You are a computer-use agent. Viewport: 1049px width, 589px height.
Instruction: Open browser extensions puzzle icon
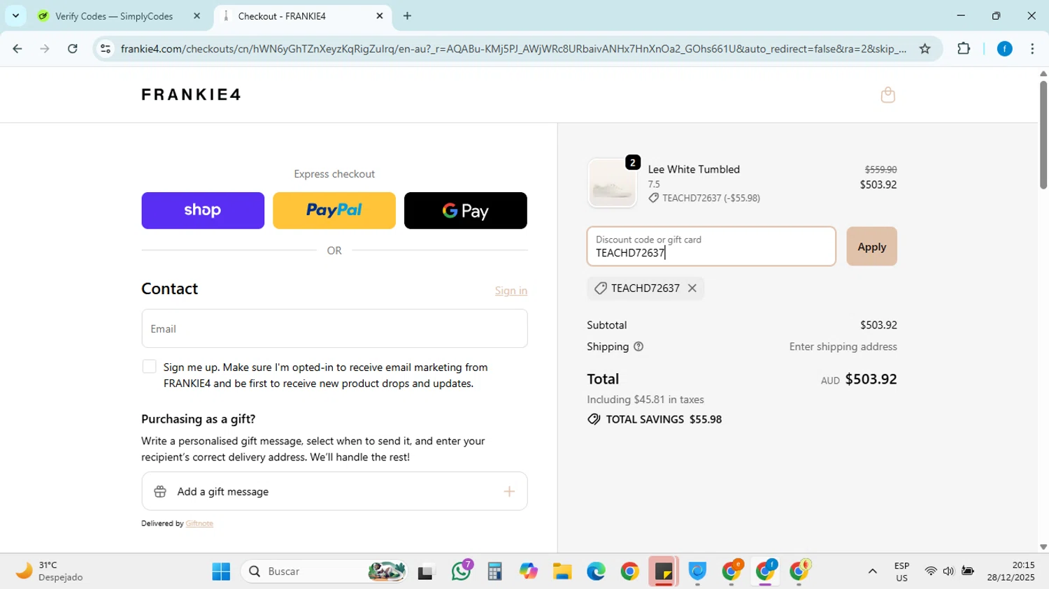(x=964, y=49)
